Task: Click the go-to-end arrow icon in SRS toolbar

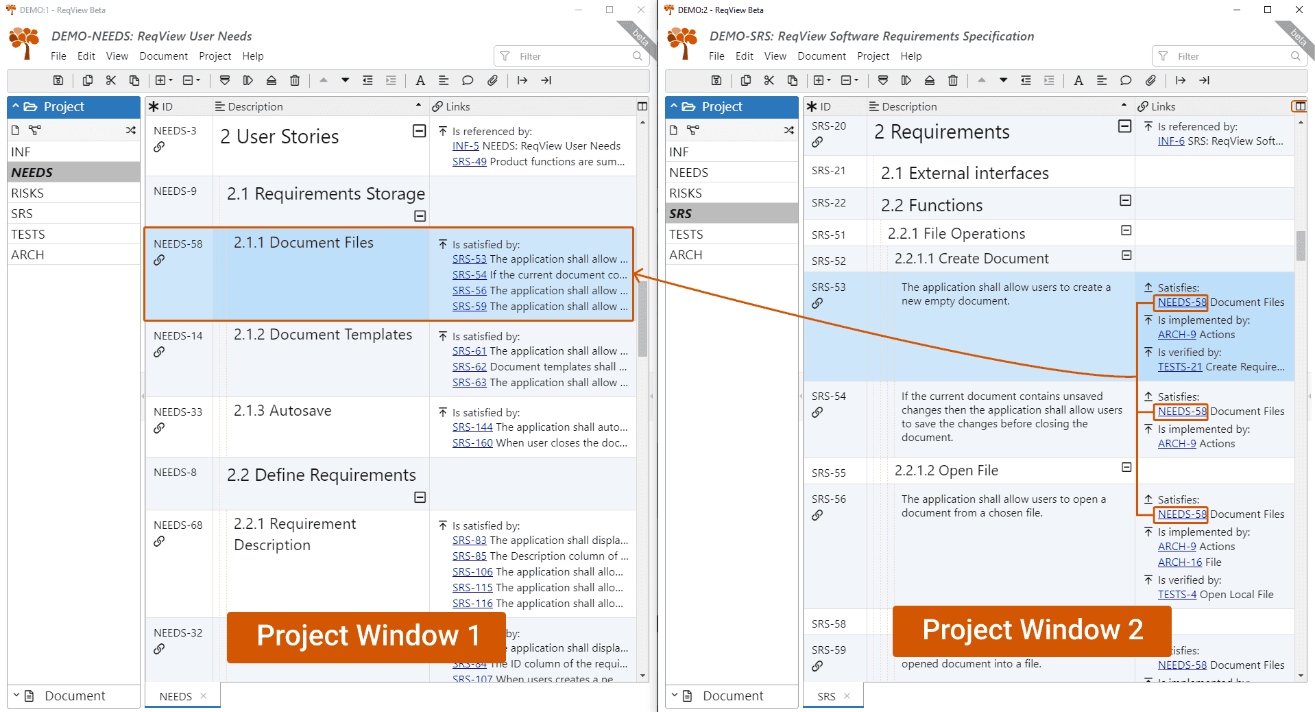Action: [x=1205, y=80]
